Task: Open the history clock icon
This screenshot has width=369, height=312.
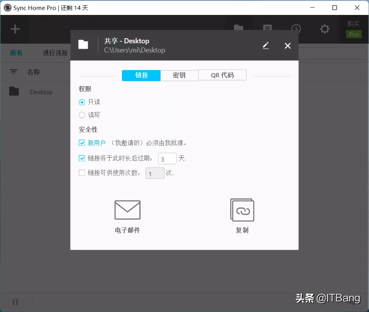Action: (x=296, y=29)
